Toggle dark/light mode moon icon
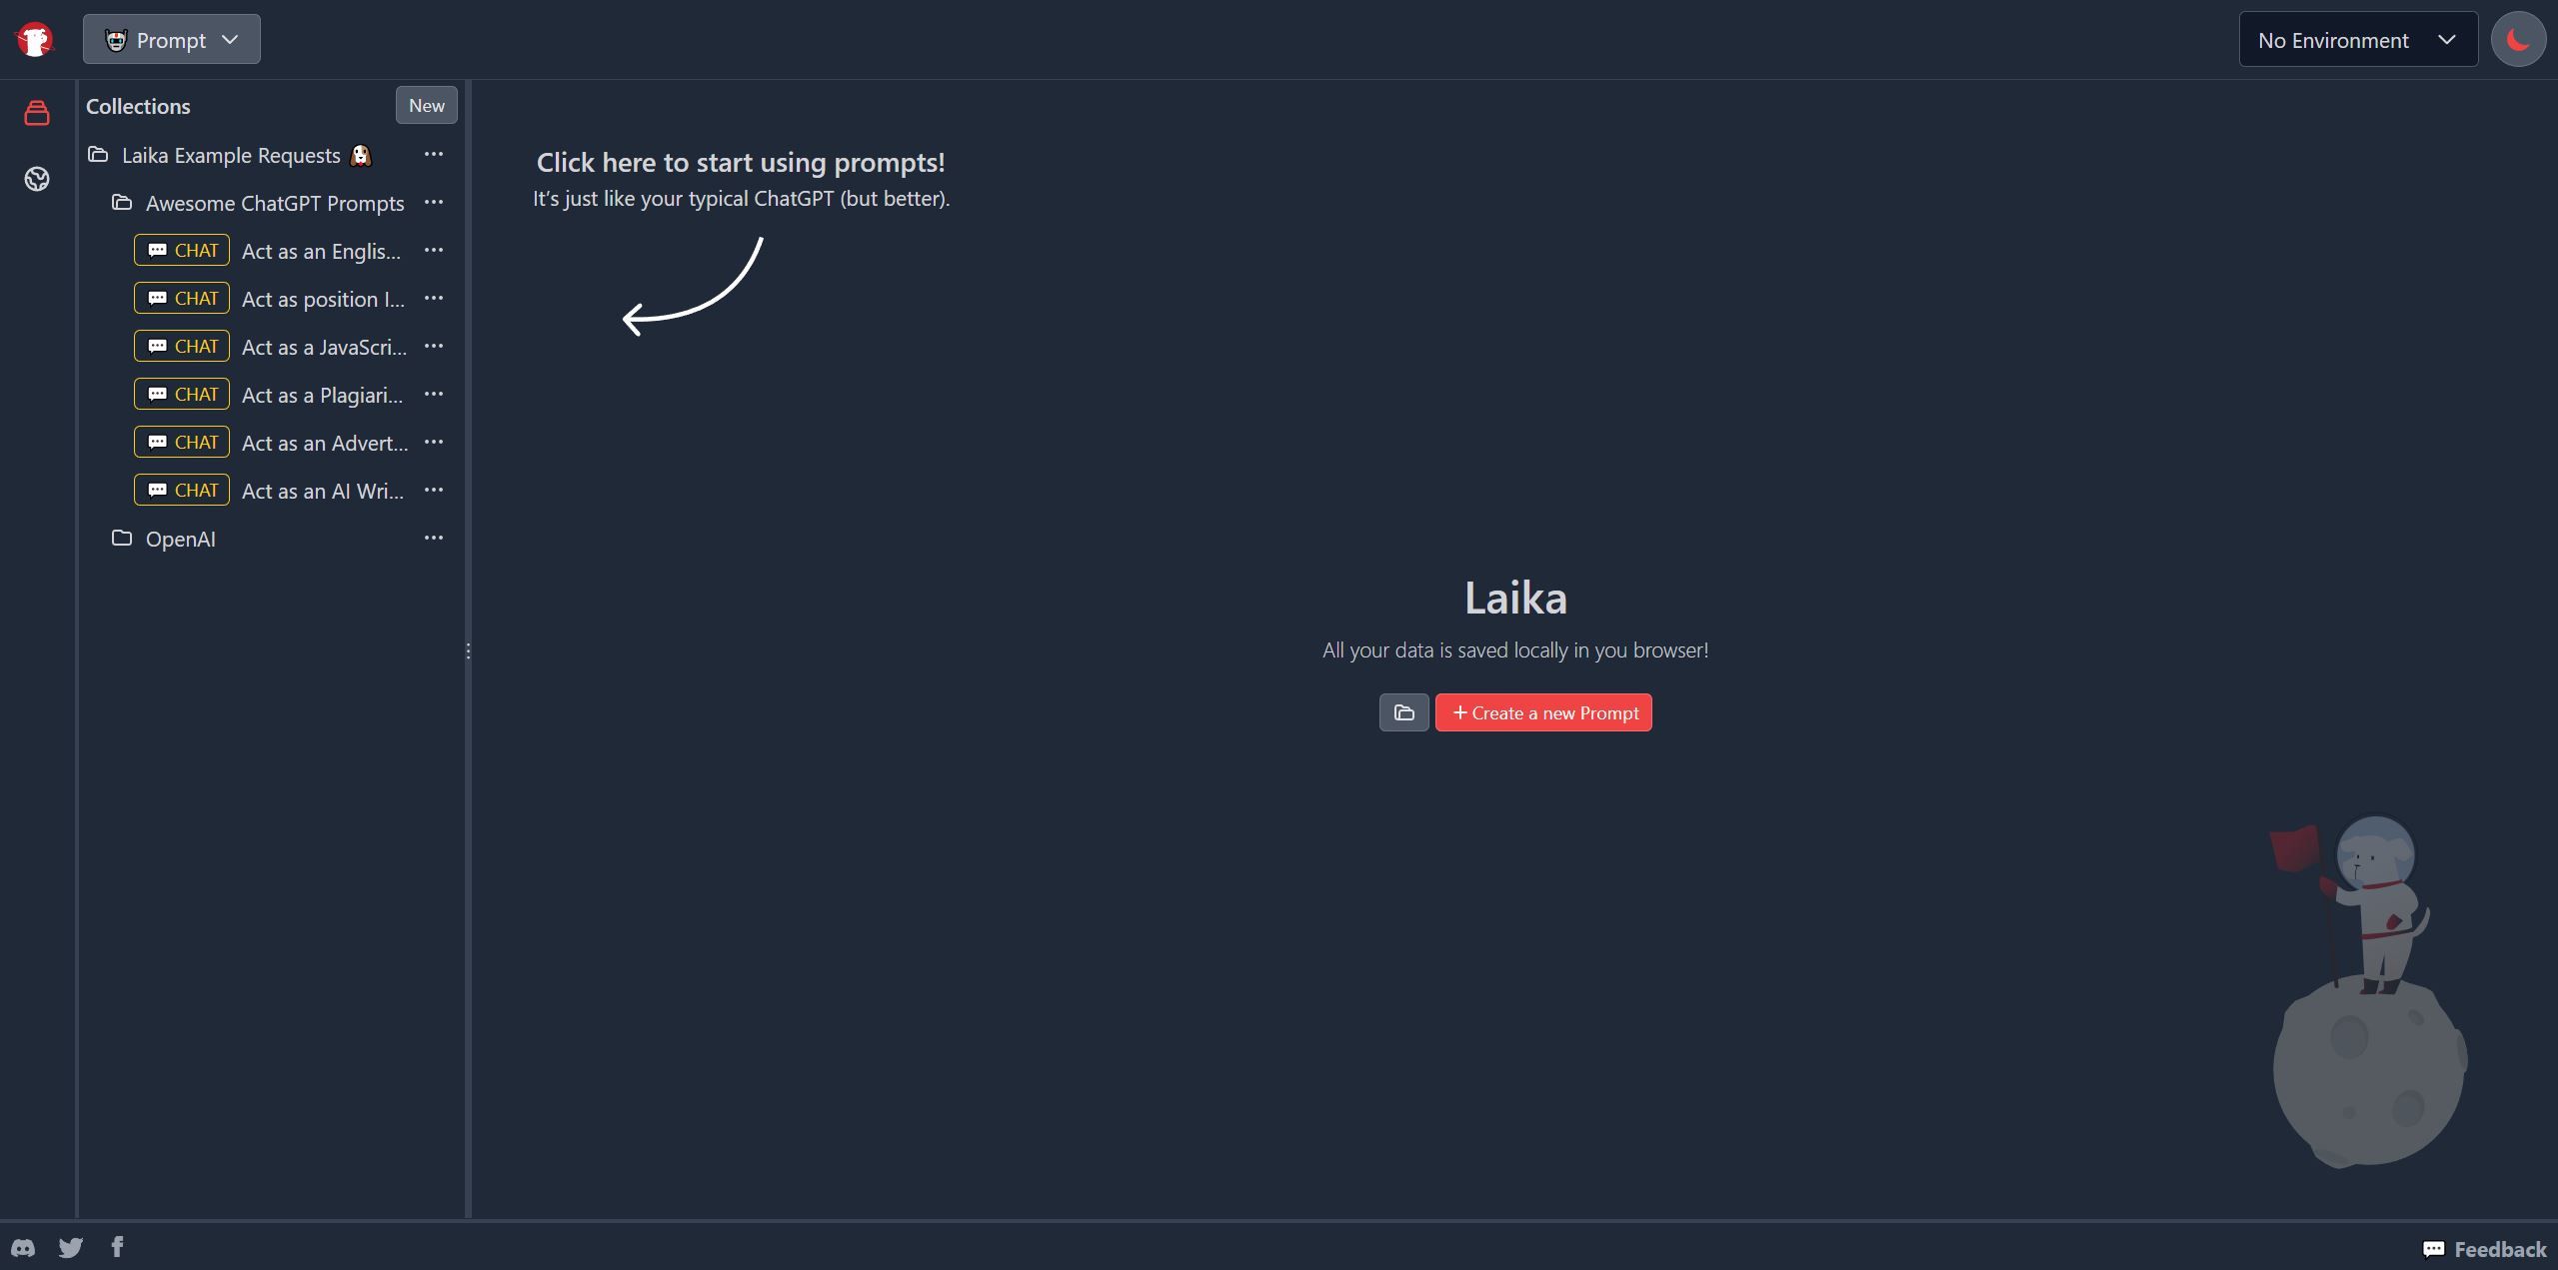2558x1270 pixels. 2517,38
